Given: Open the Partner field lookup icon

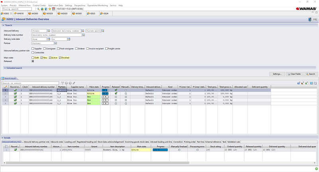Looking at the screenshot, I should coord(55,43).
